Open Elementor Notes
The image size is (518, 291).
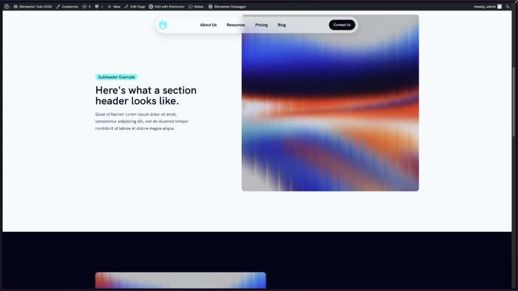[196, 7]
